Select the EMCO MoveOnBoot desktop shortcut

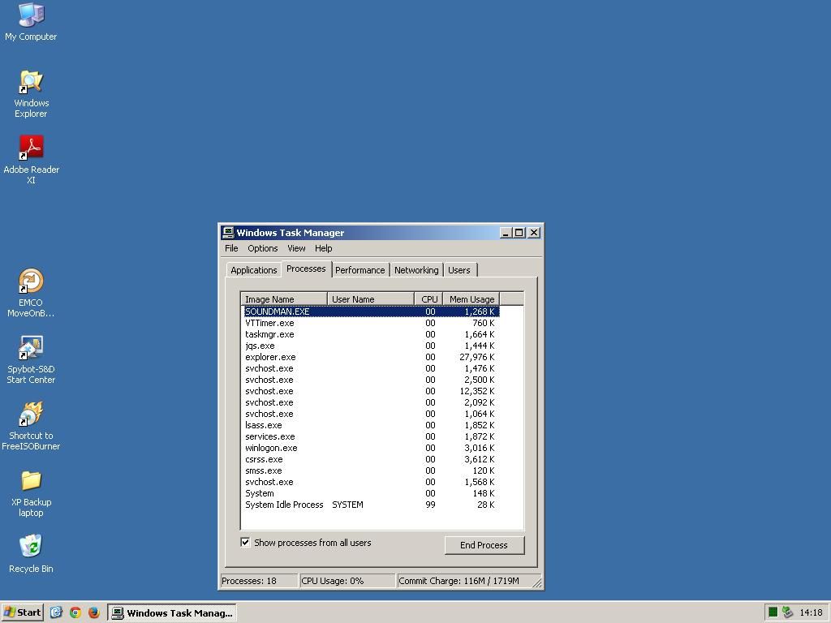(31, 292)
